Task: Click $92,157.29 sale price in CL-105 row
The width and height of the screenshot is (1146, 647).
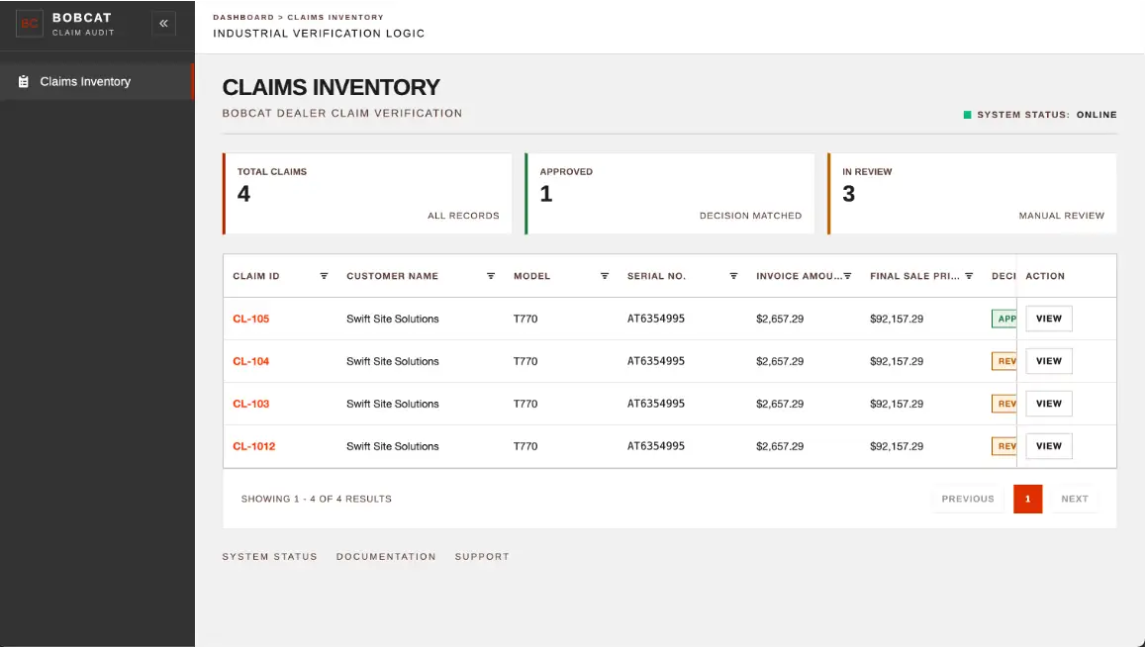Action: pos(896,319)
